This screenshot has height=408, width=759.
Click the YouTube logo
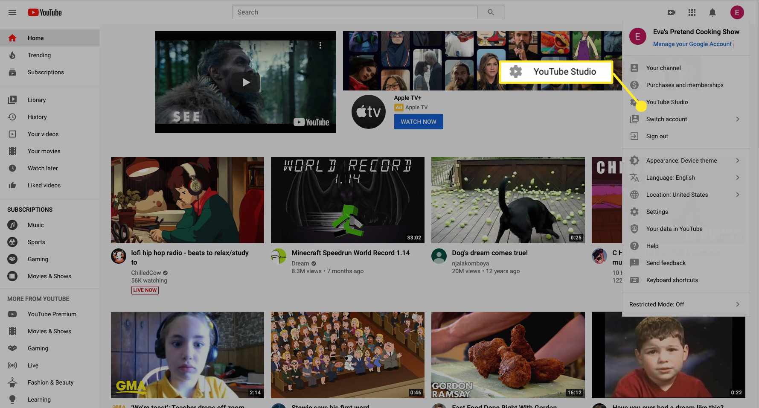(x=45, y=12)
